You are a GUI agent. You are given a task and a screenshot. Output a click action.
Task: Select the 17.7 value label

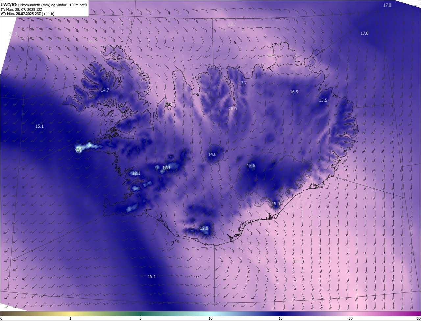tap(243, 83)
